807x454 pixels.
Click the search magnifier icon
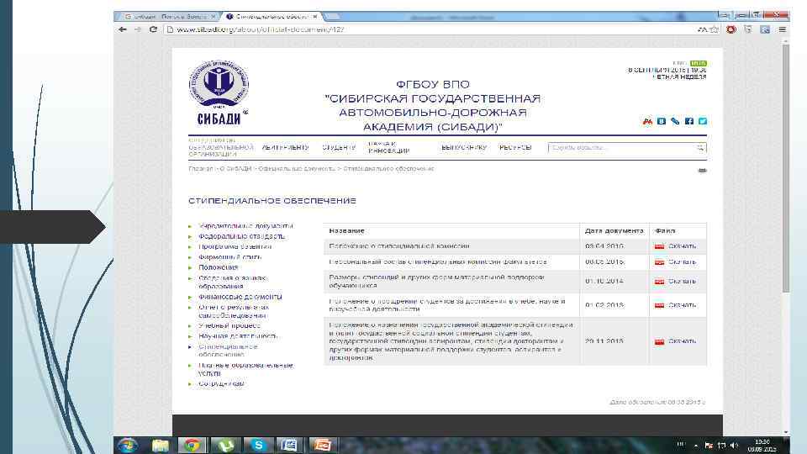700,148
